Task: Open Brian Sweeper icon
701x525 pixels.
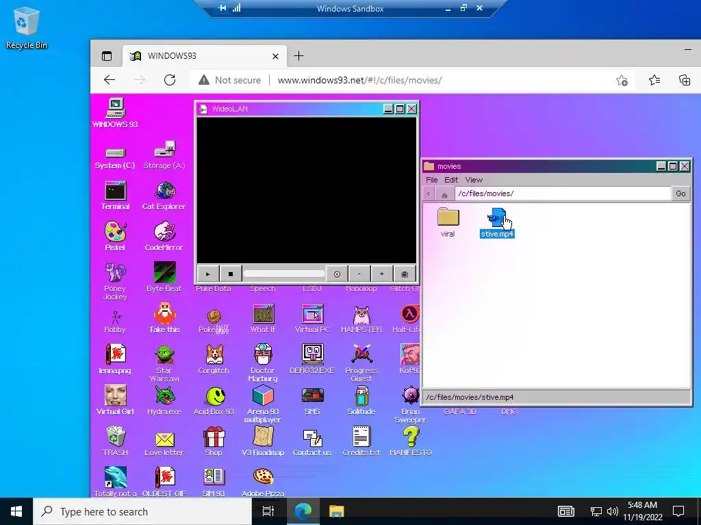Action: tap(411, 396)
